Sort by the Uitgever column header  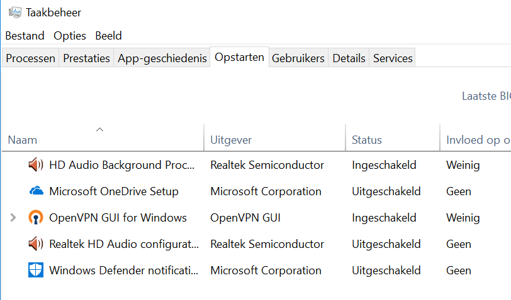231,140
